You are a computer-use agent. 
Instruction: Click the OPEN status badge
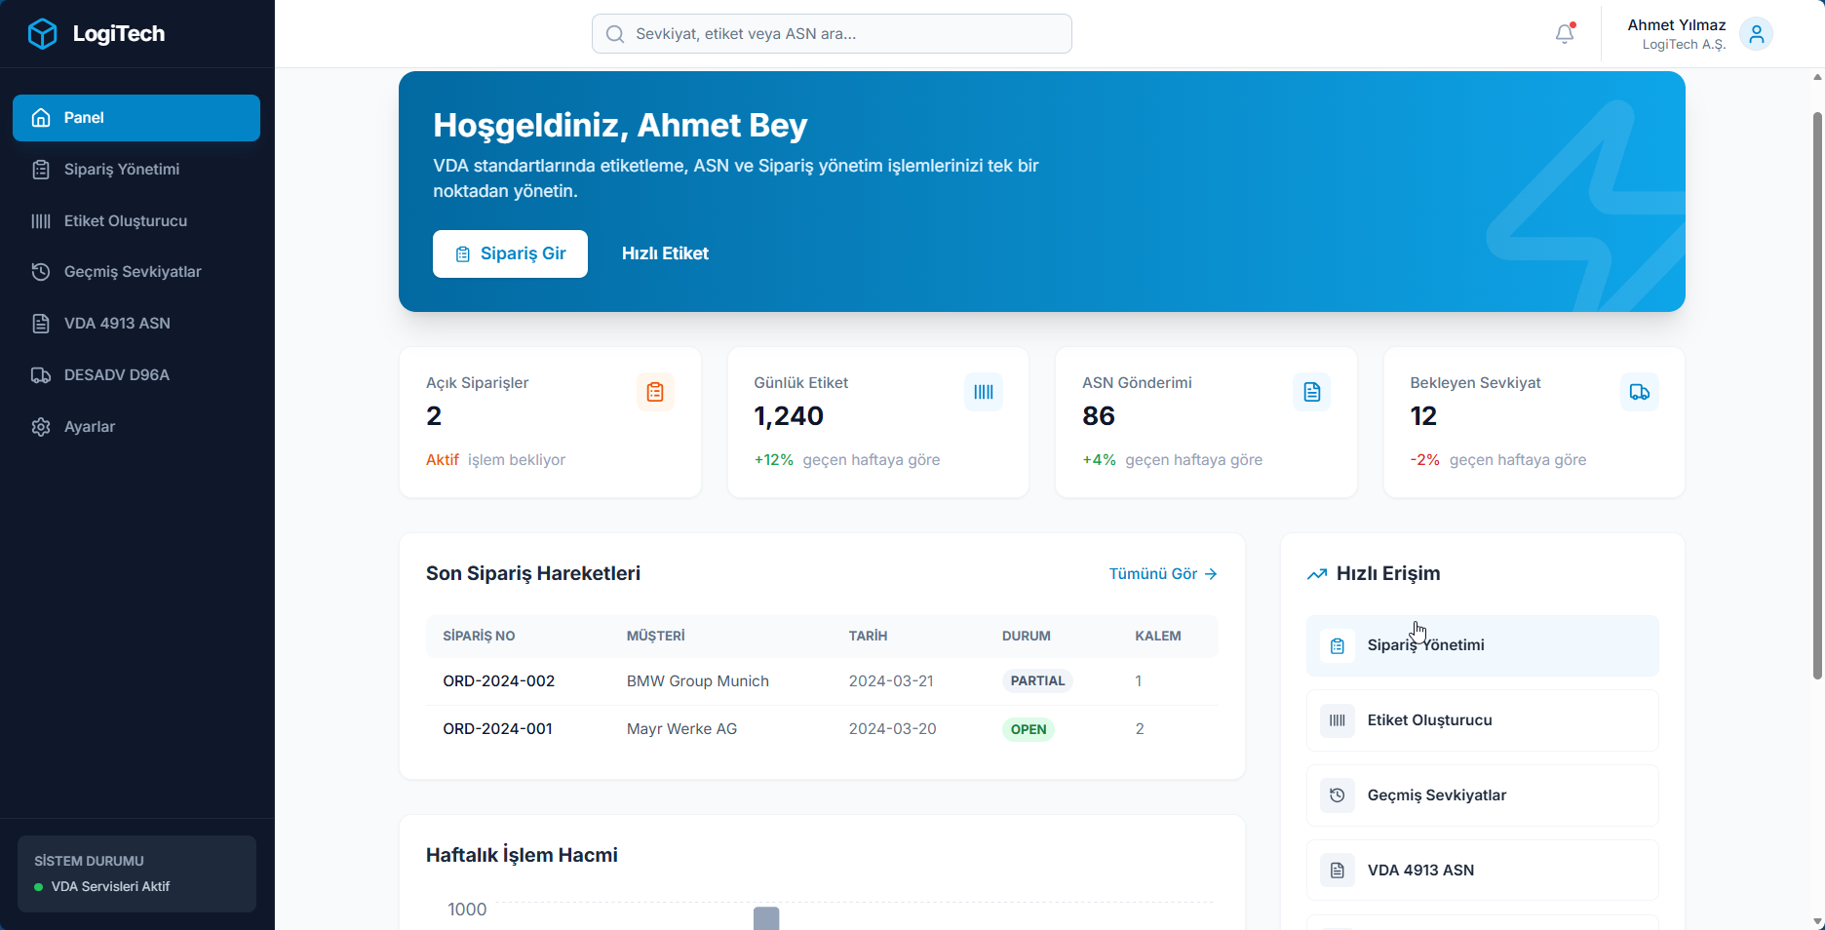click(1029, 729)
